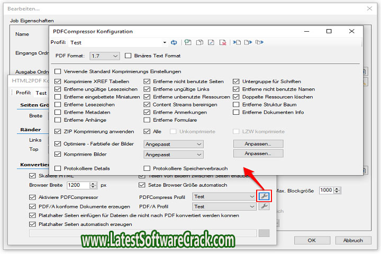This screenshot has height=254, width=381.
Task: Increase Browser Breite with spinner arrow
Action: [x=94, y=183]
